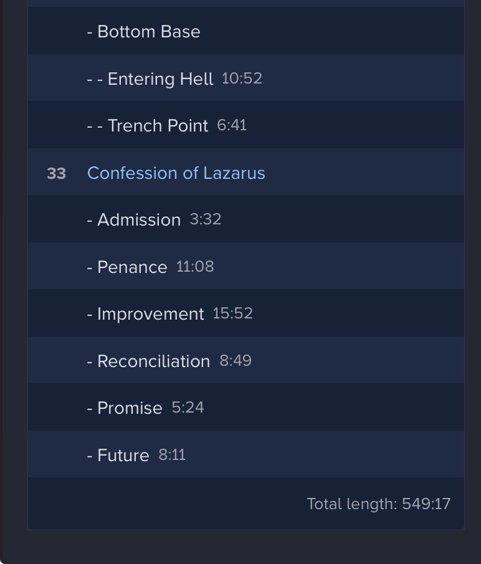Screen dimensions: 481x564
Task: Click the 10:52 duration of Entering Hell
Action: pos(242,78)
